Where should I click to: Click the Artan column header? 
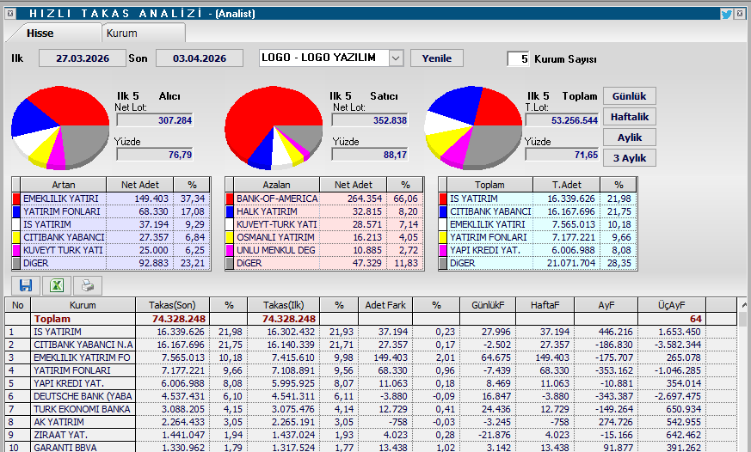[63, 185]
